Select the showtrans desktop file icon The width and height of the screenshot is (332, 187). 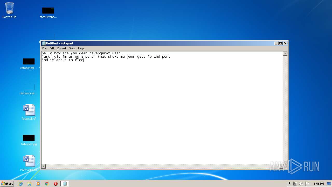point(48,12)
